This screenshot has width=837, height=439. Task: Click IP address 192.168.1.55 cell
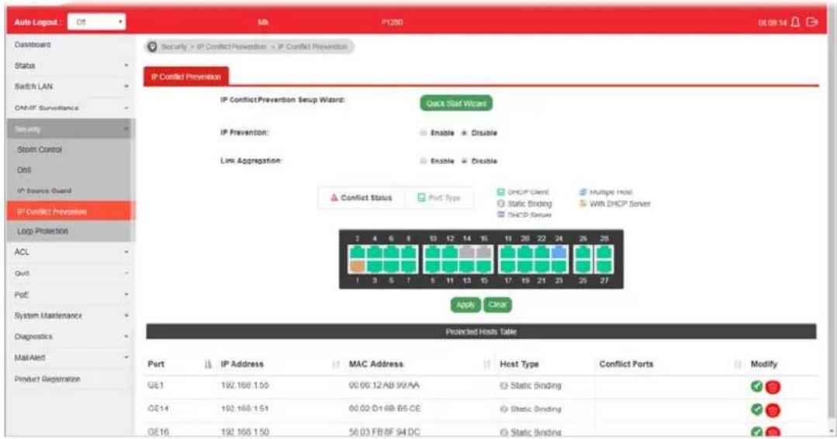245,386
